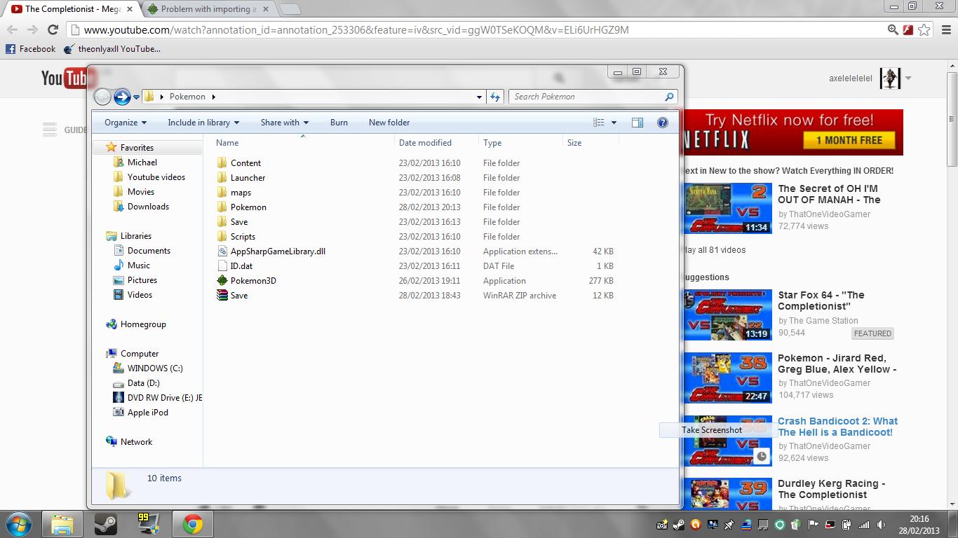Open the Data (D:) drive
This screenshot has width=958, height=538.
tap(144, 383)
